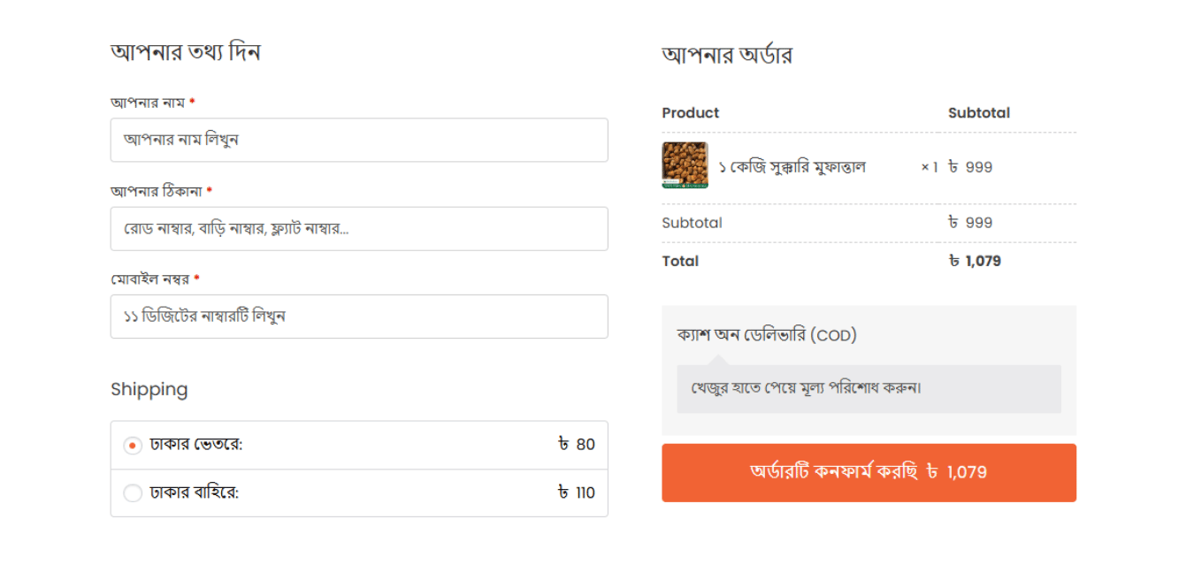Click the "× 1" product quantity
The image size is (1194, 565).
[929, 167]
